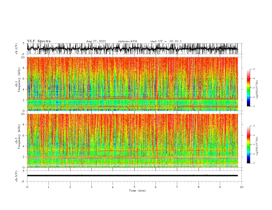Click the log(PSD) label beside ch.1 colorbar
This screenshot has height=210, width=272.
[257, 90]
